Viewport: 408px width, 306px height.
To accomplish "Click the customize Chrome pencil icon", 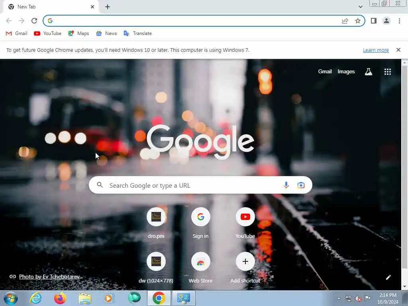I will (x=388, y=277).
